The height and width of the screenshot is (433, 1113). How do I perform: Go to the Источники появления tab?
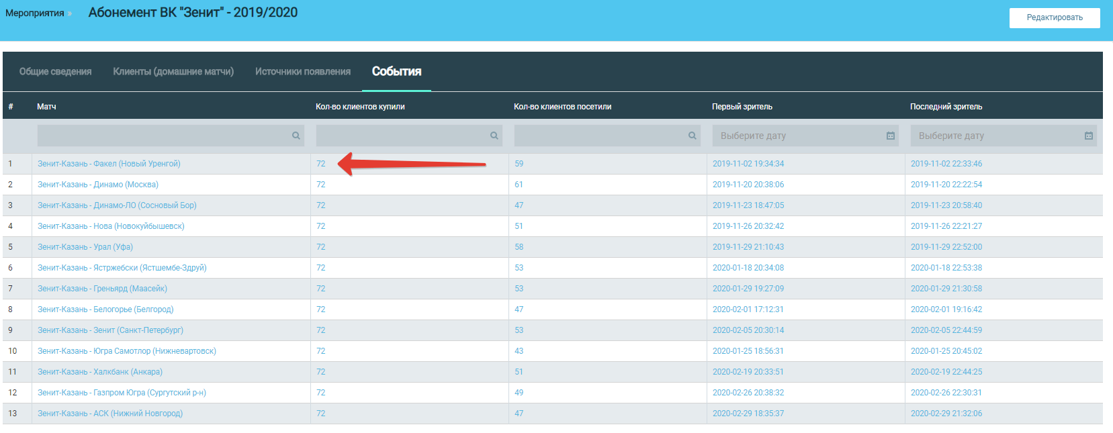[x=303, y=72]
